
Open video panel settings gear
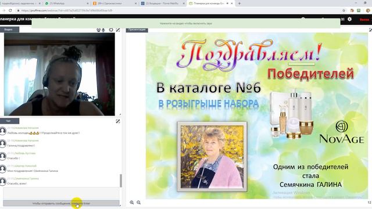(x=111, y=30)
